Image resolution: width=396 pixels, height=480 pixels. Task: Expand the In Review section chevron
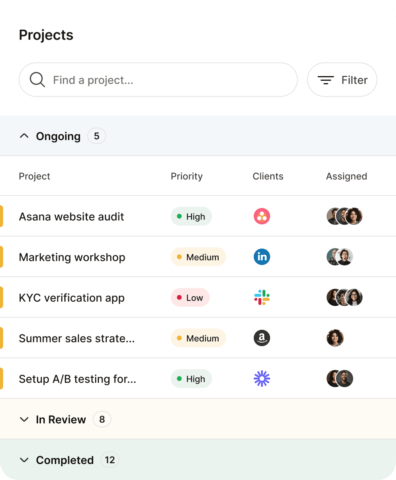[x=24, y=420]
